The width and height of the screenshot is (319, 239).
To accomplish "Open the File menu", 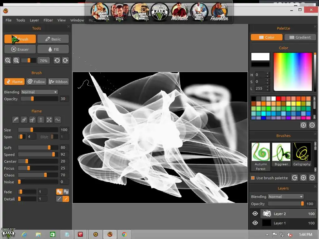I will tap(8, 20).
